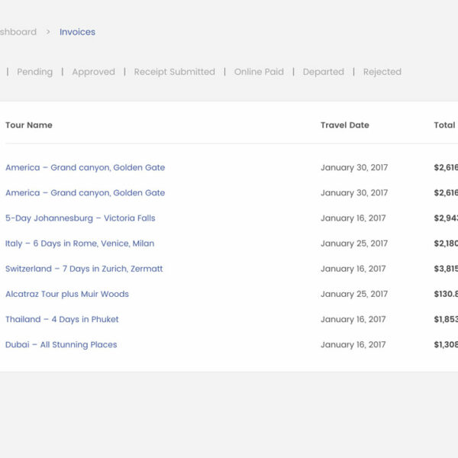This screenshot has width=458, height=458.
Task: Sort by the Tour Name column header
Action: click(29, 125)
